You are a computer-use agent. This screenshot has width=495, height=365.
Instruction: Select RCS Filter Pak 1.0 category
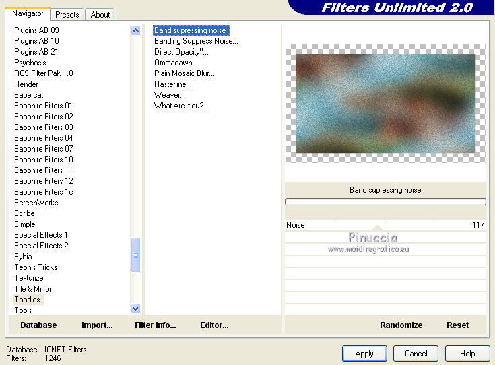point(44,73)
